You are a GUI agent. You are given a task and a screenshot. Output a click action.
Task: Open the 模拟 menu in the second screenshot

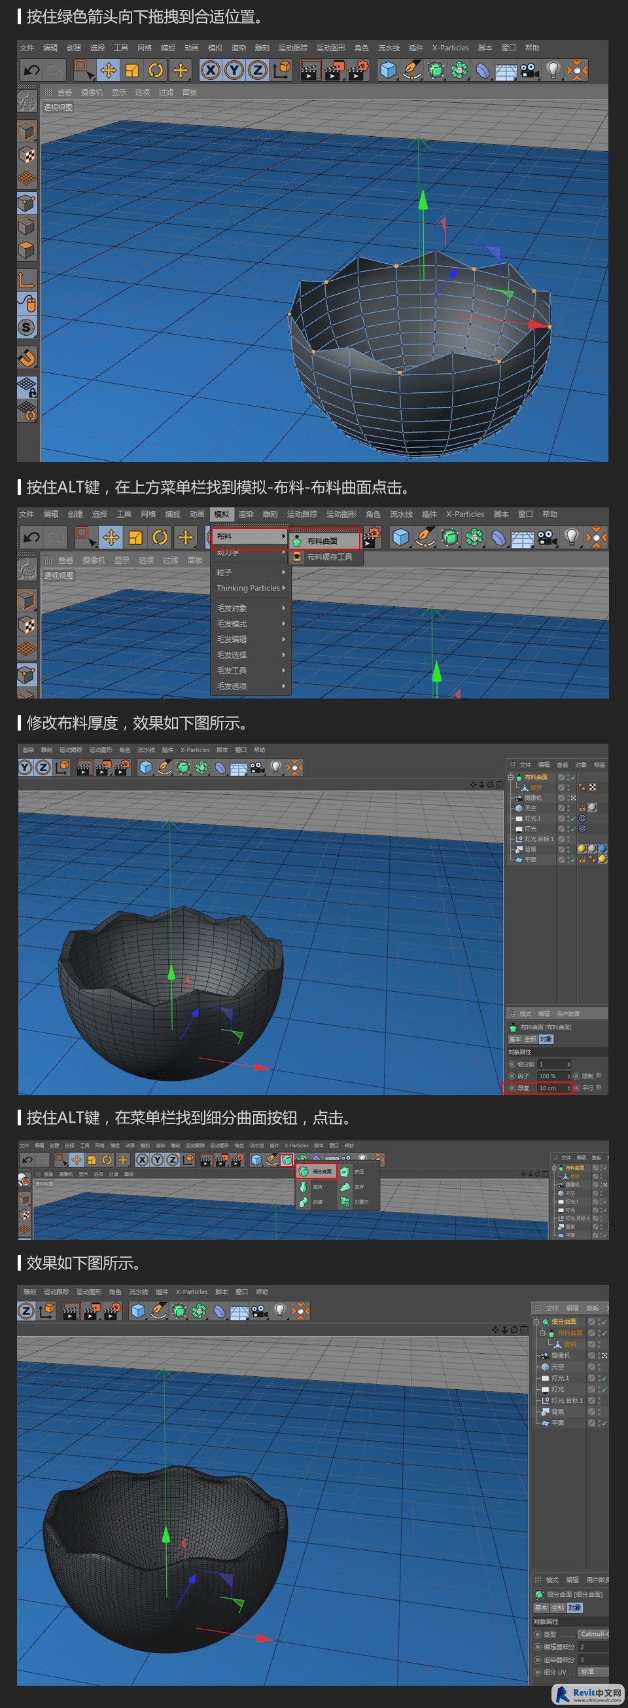coord(221,515)
